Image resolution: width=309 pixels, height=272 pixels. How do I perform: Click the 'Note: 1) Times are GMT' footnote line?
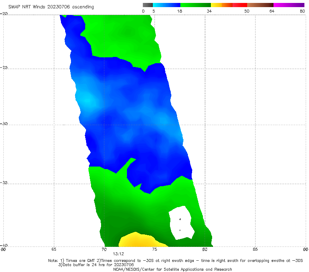point(175,261)
